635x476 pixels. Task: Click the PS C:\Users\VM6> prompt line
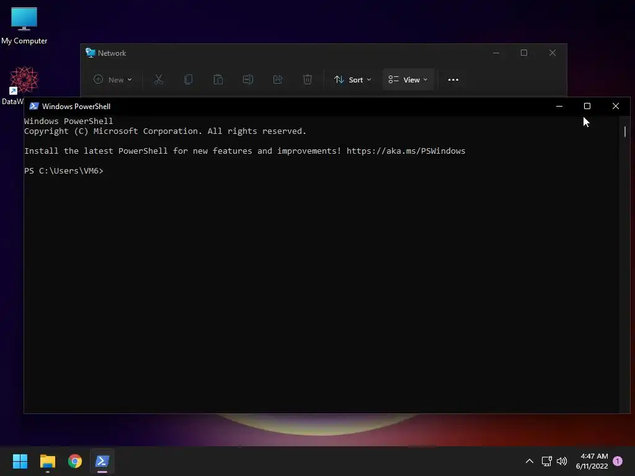[64, 171]
